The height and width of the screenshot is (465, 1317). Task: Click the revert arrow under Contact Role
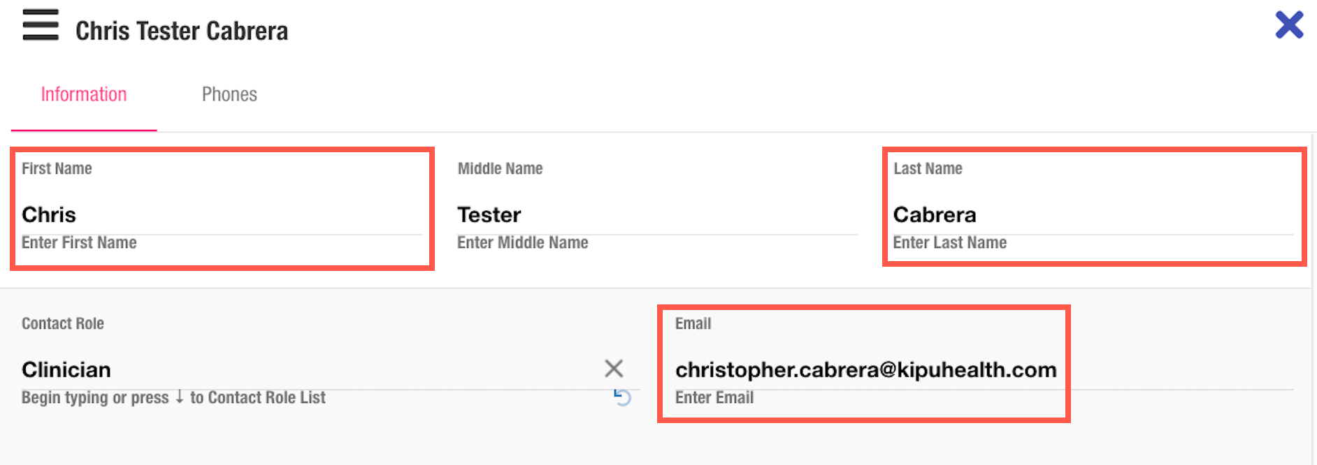tap(622, 397)
